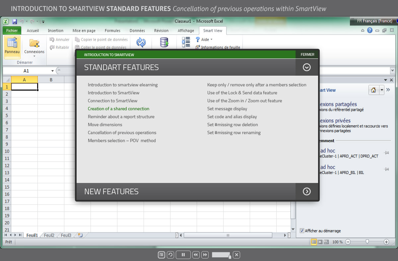Open Set #missing row renaming lesson

(234, 132)
